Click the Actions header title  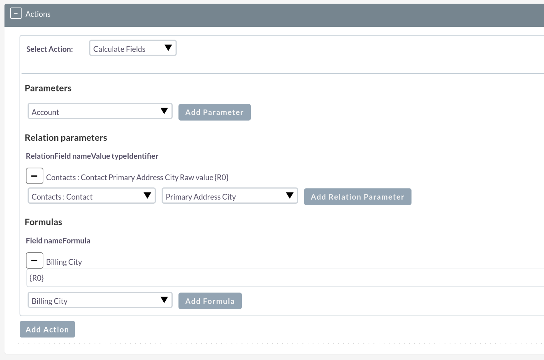click(x=38, y=14)
